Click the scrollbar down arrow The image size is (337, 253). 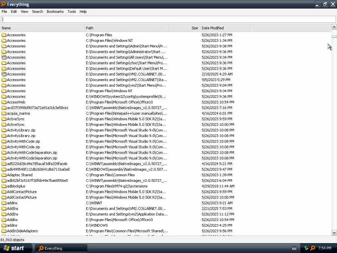click(x=334, y=233)
